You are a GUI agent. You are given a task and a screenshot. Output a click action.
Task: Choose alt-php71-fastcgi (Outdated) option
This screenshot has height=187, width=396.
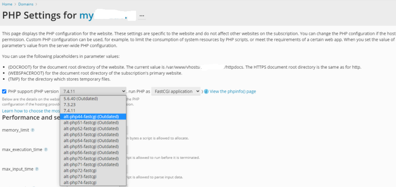pyautogui.click(x=93, y=165)
